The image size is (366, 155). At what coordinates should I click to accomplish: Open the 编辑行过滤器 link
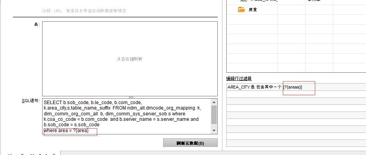point(239,78)
